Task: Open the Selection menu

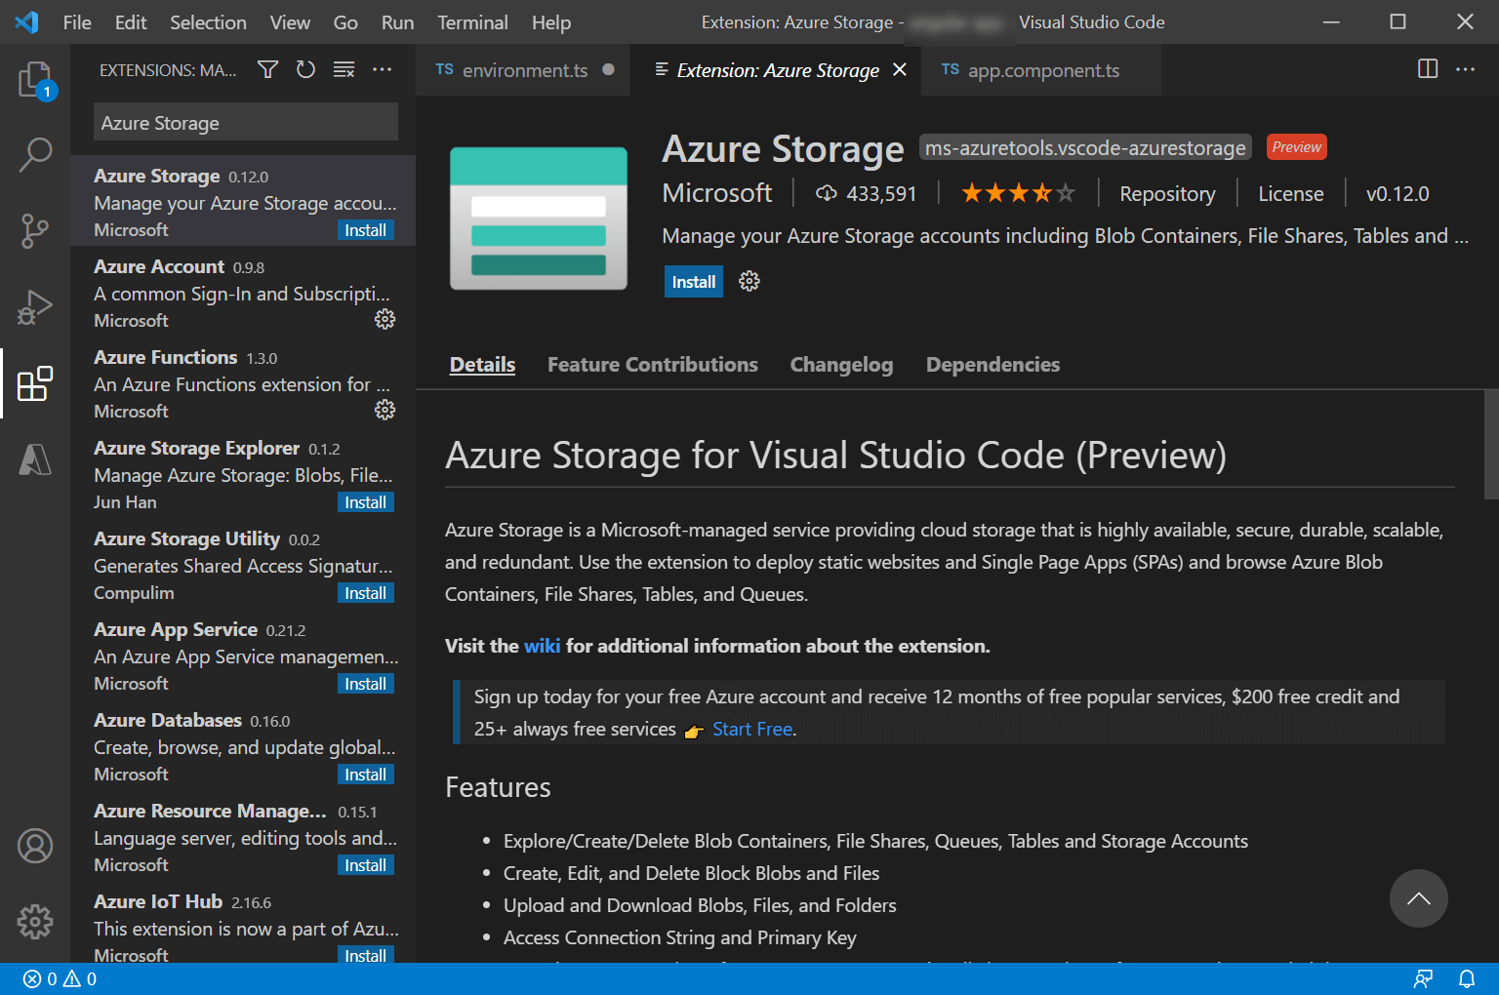Action: 208,21
